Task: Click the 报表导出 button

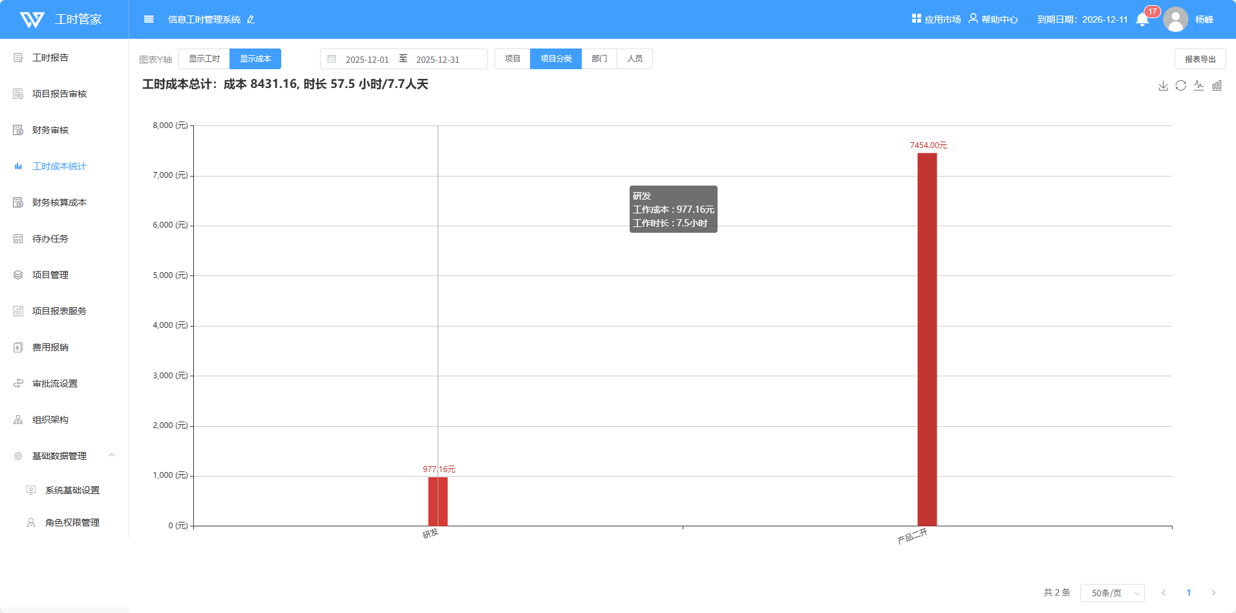Action: tap(1200, 59)
